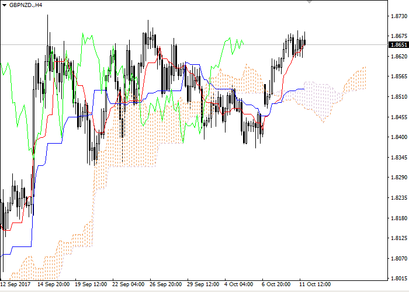
Task: Click the 1.8125 price scale label
Action: tap(399, 238)
